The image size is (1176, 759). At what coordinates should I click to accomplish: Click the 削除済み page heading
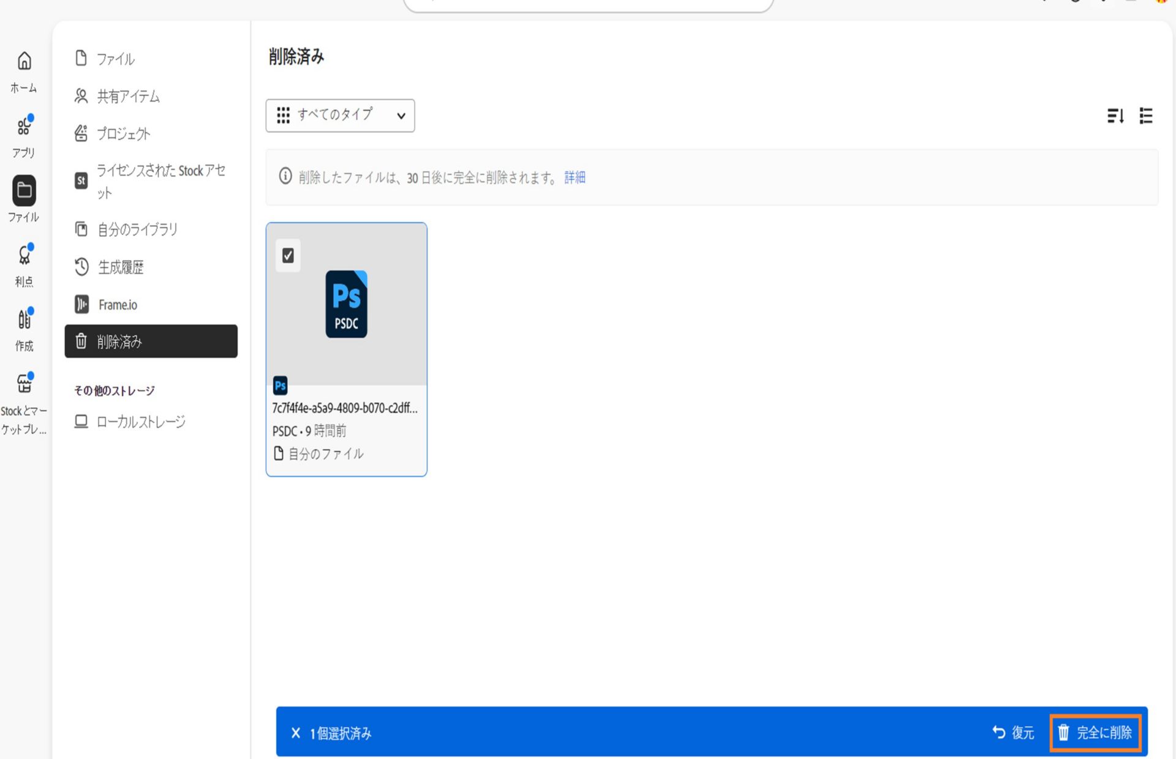point(296,57)
